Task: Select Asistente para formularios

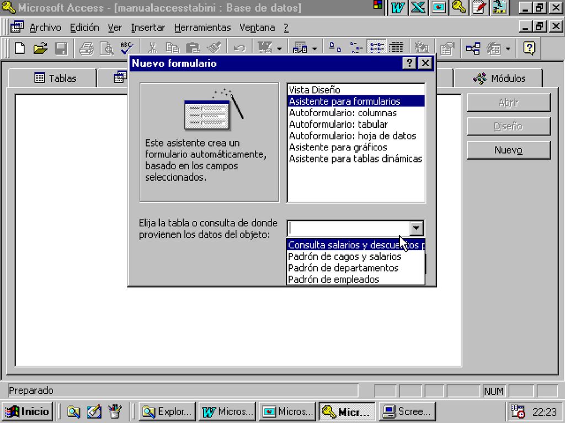Action: point(356,101)
